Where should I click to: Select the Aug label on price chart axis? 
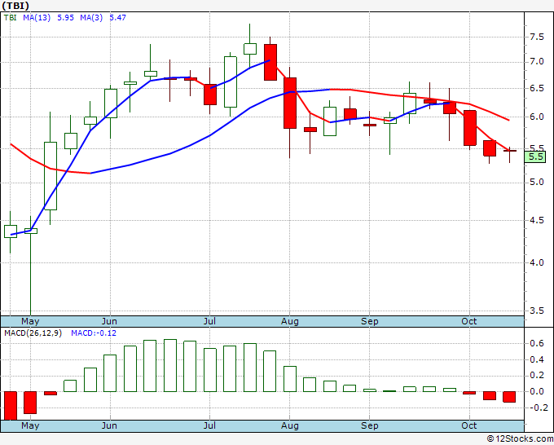[x=290, y=321]
